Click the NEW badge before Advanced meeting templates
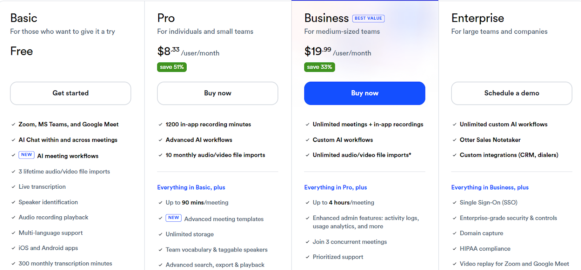This screenshot has height=270, width=581. pyautogui.click(x=174, y=218)
